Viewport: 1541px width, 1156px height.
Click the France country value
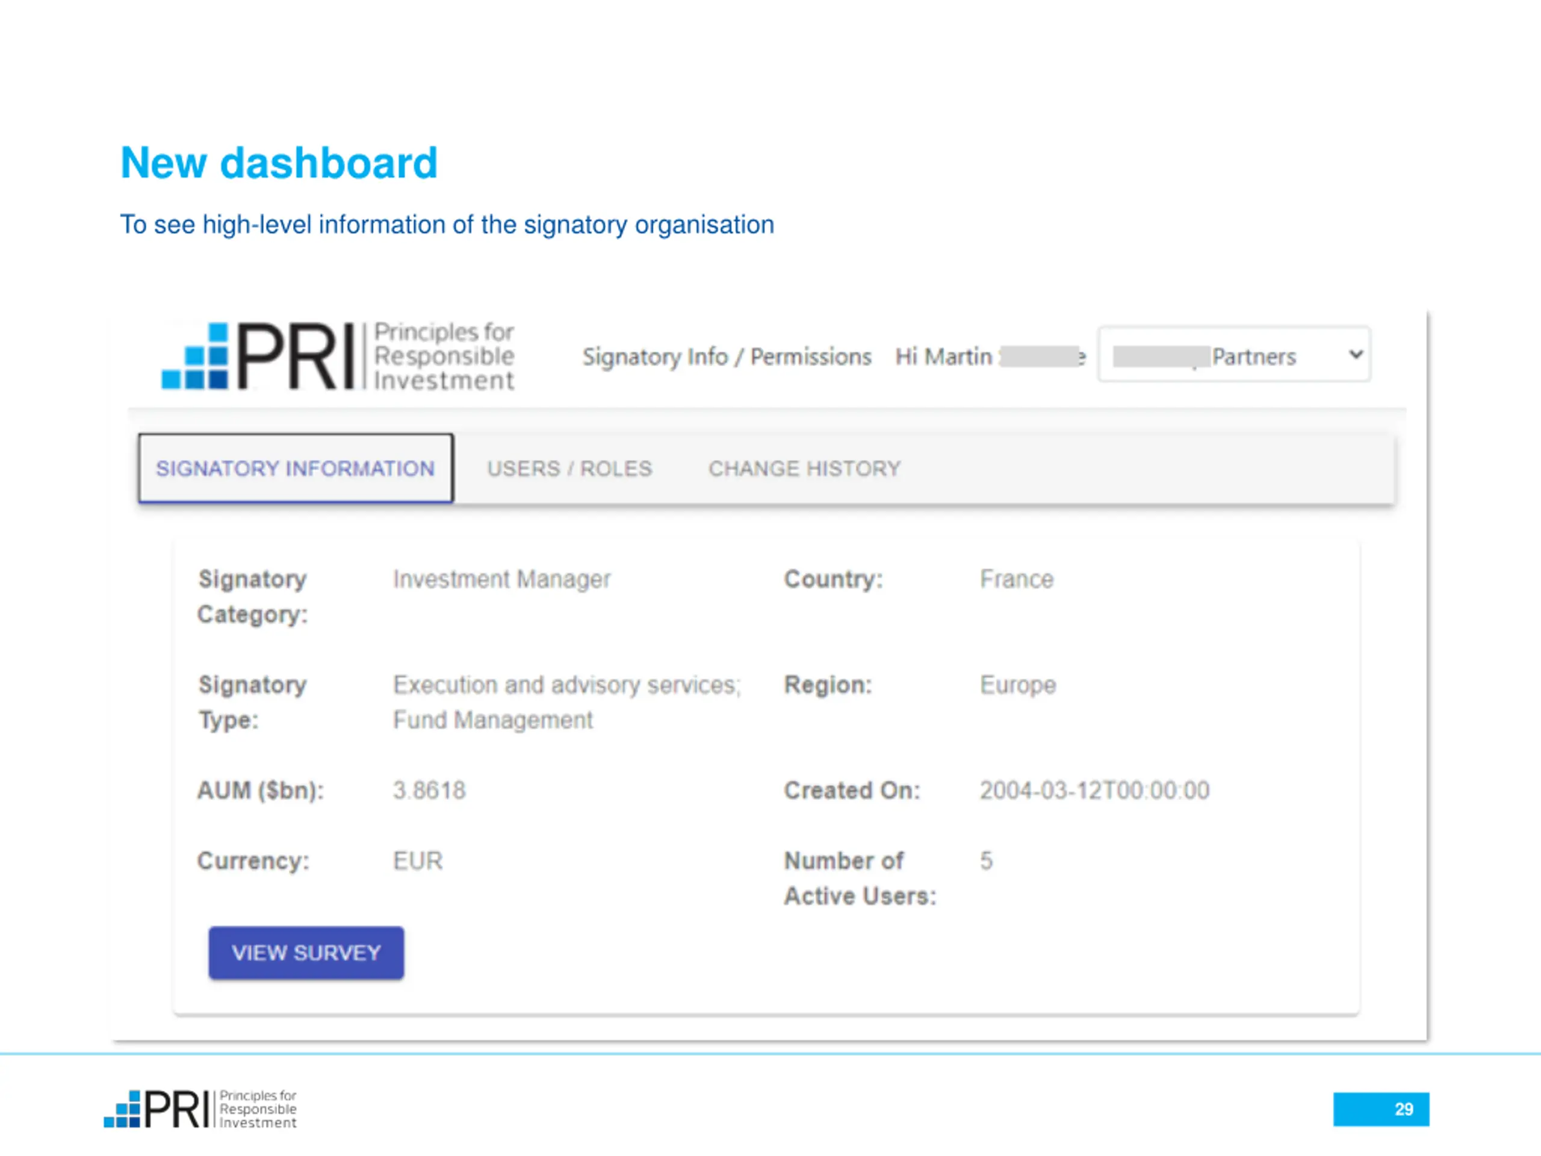click(1017, 579)
